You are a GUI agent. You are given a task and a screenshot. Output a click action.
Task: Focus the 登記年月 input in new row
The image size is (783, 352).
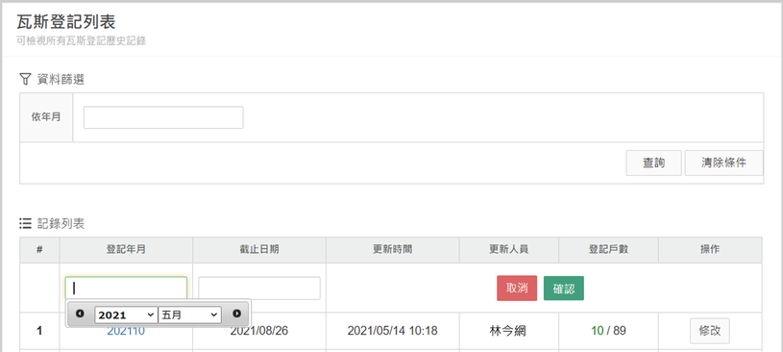[127, 288]
